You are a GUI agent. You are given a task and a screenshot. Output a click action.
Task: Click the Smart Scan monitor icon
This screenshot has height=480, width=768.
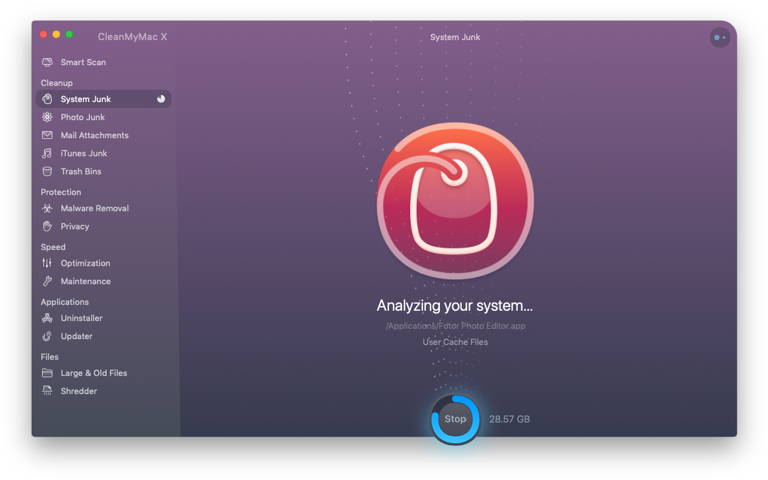[47, 62]
